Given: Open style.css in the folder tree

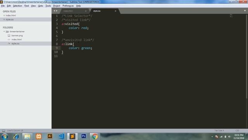Looking at the screenshot, I should [15, 44].
